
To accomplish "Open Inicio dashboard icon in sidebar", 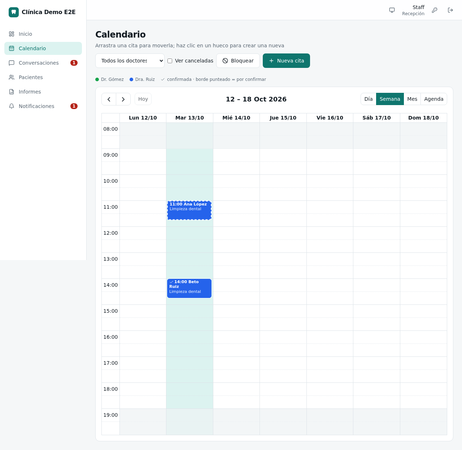I will (12, 34).
